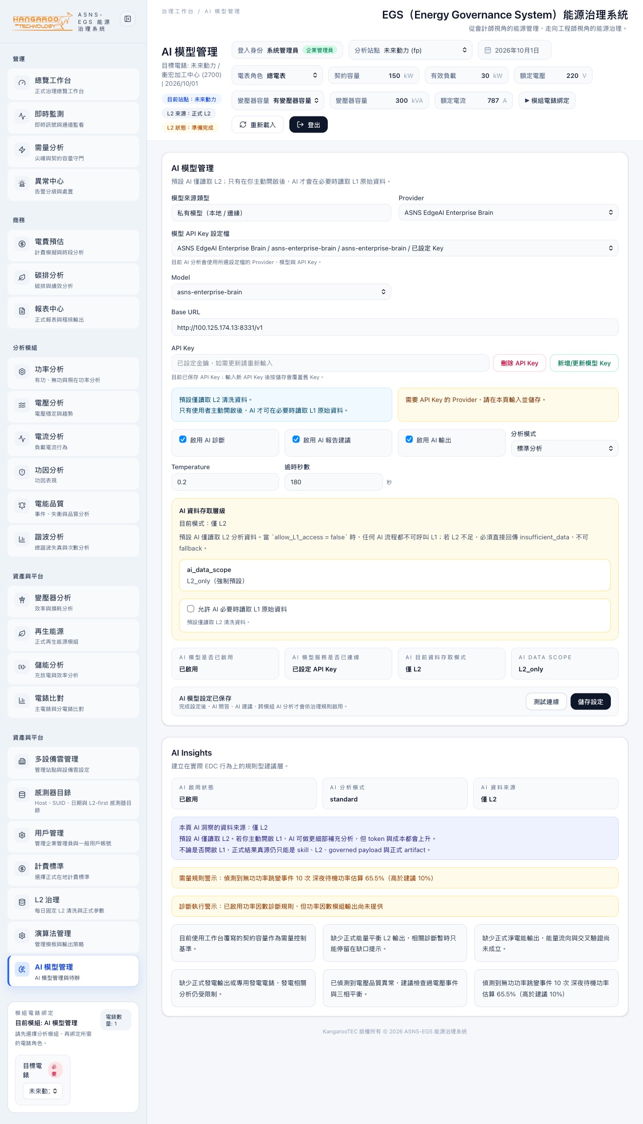Click the calendar icon in the date field
The width and height of the screenshot is (643, 1124).
[488, 50]
